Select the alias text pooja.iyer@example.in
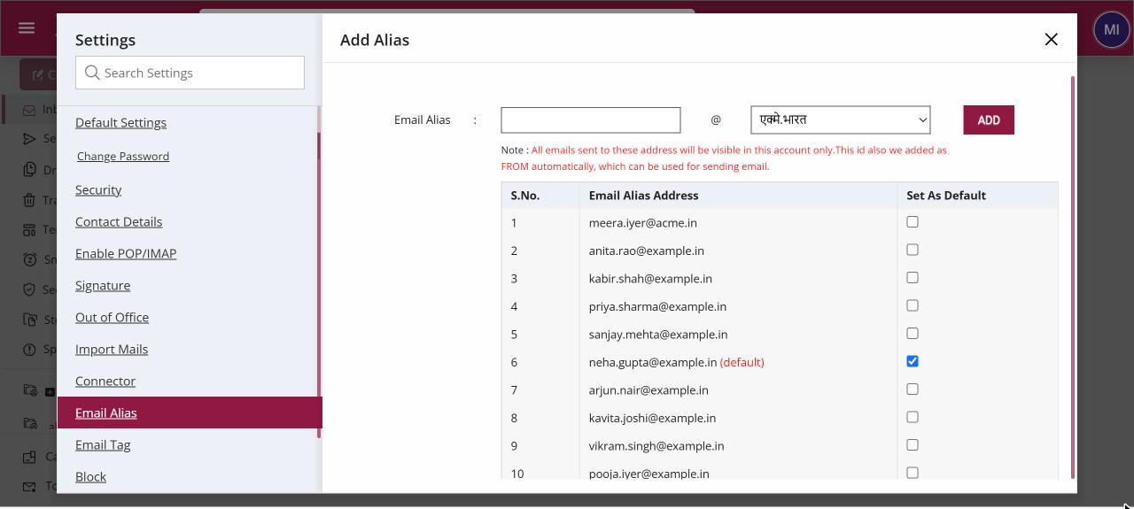Screen dimensions: 1134x509 (x=649, y=474)
